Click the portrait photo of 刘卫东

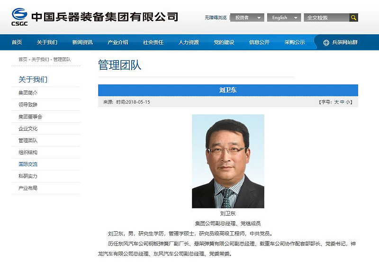click(228, 161)
